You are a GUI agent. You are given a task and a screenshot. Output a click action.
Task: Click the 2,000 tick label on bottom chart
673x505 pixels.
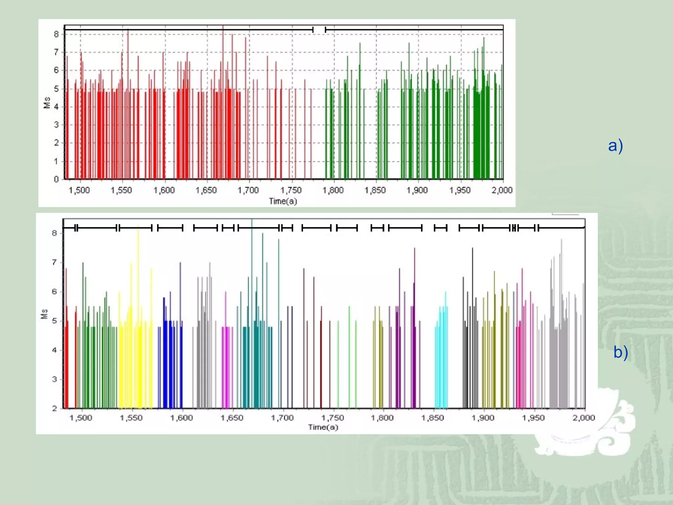(x=583, y=418)
